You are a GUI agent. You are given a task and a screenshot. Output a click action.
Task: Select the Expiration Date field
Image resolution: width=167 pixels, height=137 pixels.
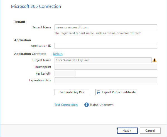(106, 80)
